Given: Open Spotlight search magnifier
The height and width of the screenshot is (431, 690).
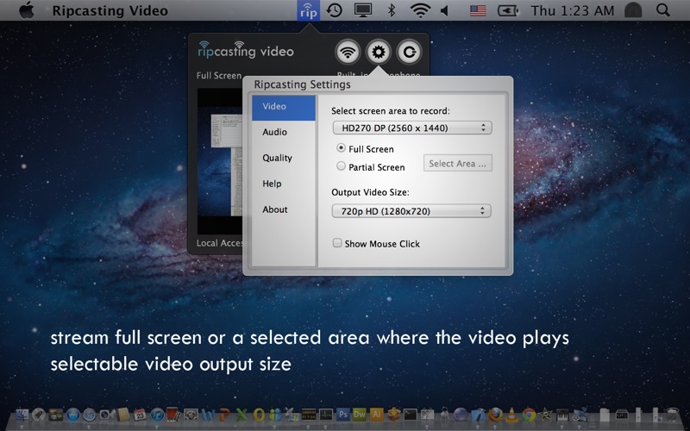Looking at the screenshot, I should point(662,10).
